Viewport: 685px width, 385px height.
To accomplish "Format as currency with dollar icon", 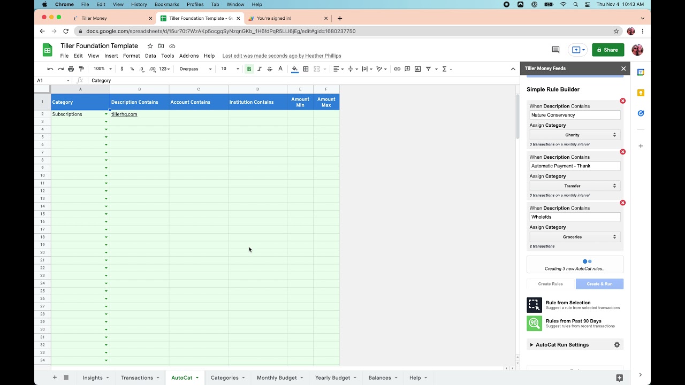I will coord(122,69).
